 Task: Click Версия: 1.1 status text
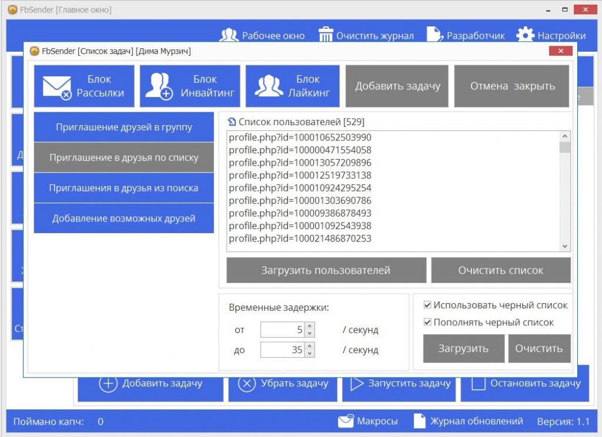pyautogui.click(x=563, y=422)
